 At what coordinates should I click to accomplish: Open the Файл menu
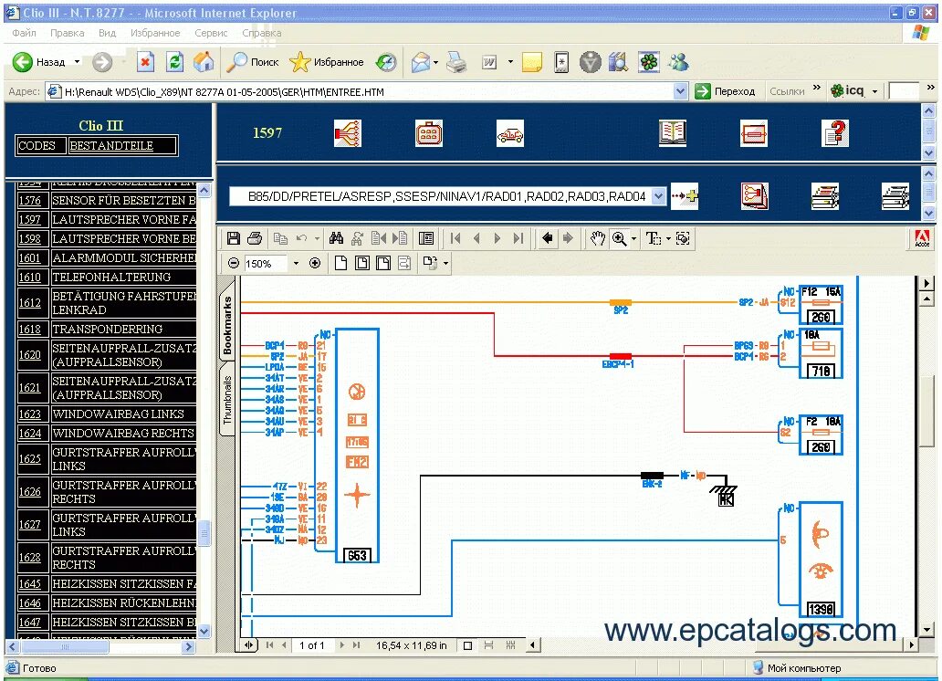(24, 33)
